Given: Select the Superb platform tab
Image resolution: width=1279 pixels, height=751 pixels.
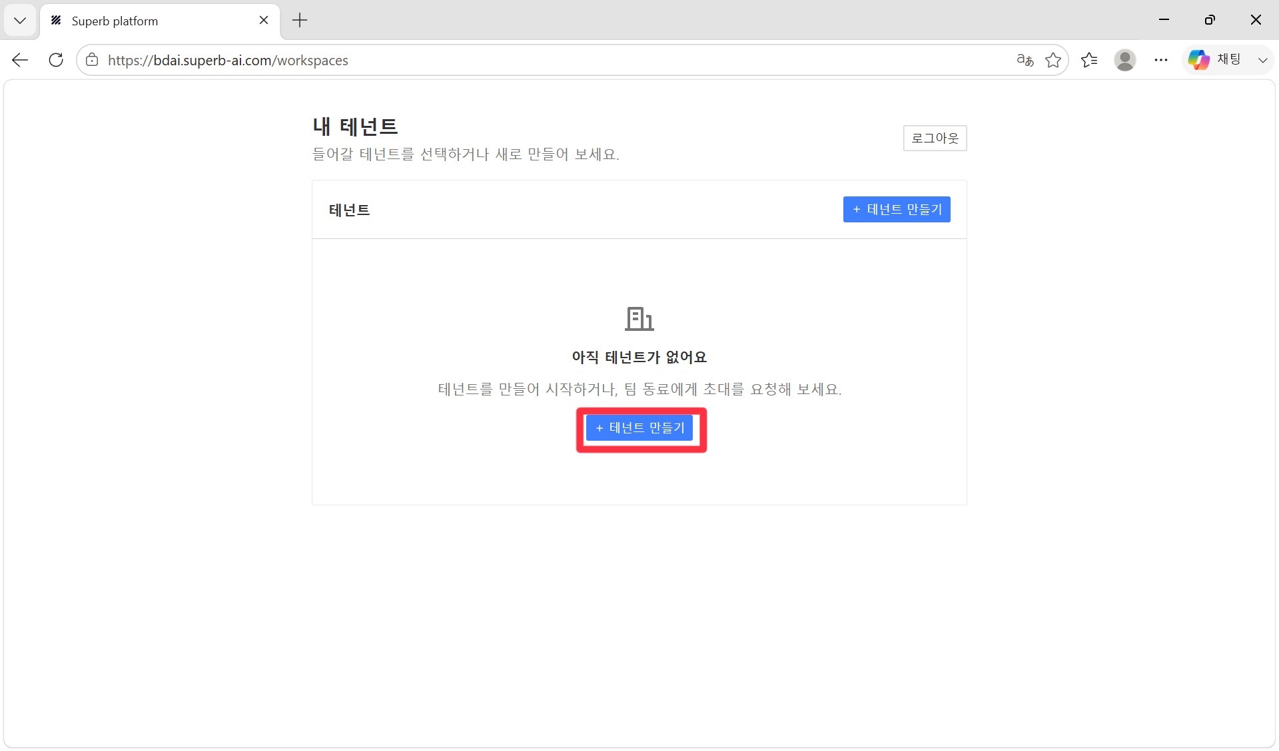Looking at the screenshot, I should [160, 21].
